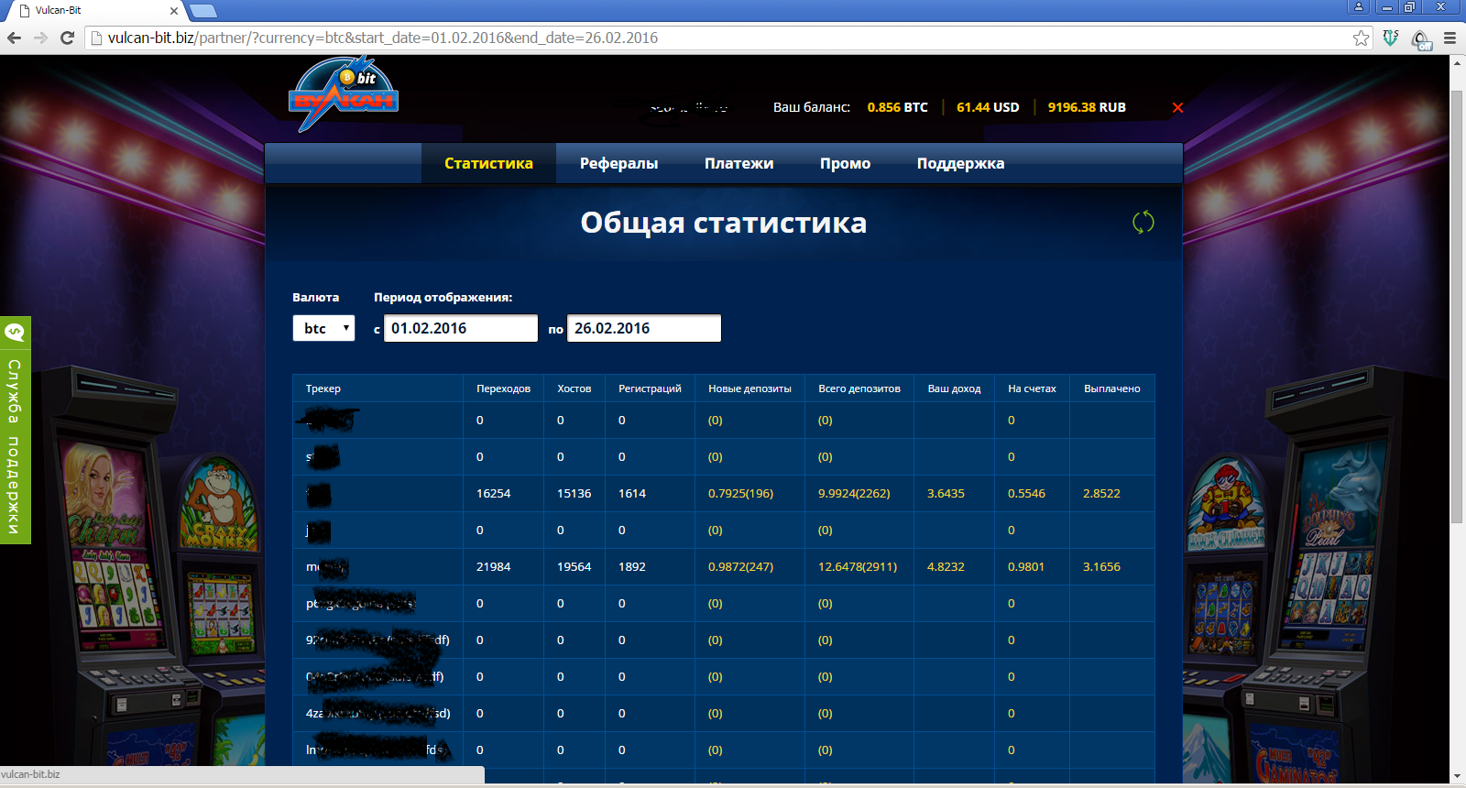1466x788 pixels.
Task: Open the btc currency dropdown
Action: point(323,328)
